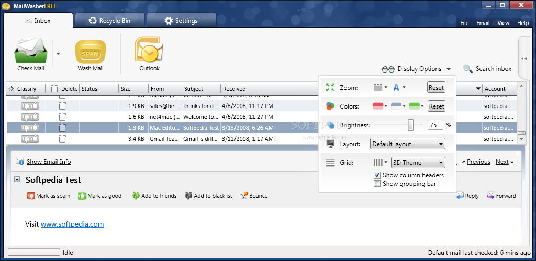536x261 pixels.
Task: Click the Add to friends icon
Action: [x=136, y=196]
